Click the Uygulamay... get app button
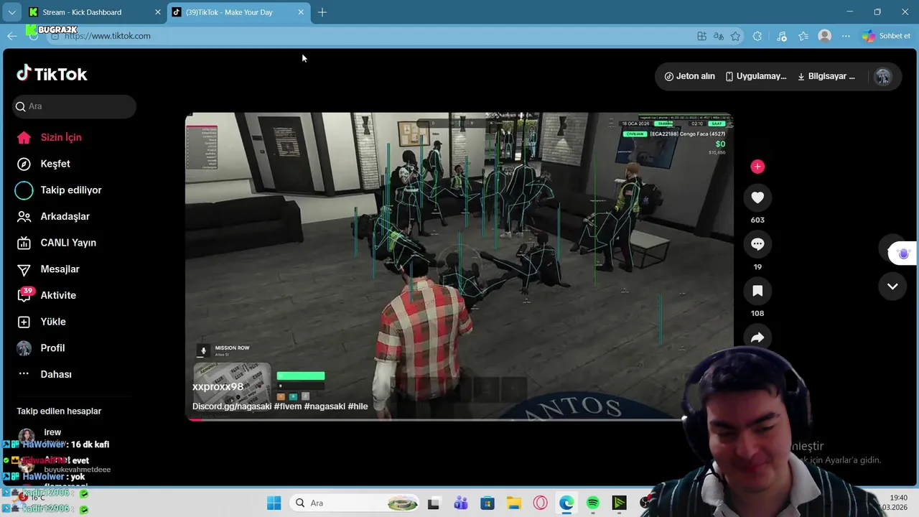919x517 pixels. pyautogui.click(x=755, y=76)
